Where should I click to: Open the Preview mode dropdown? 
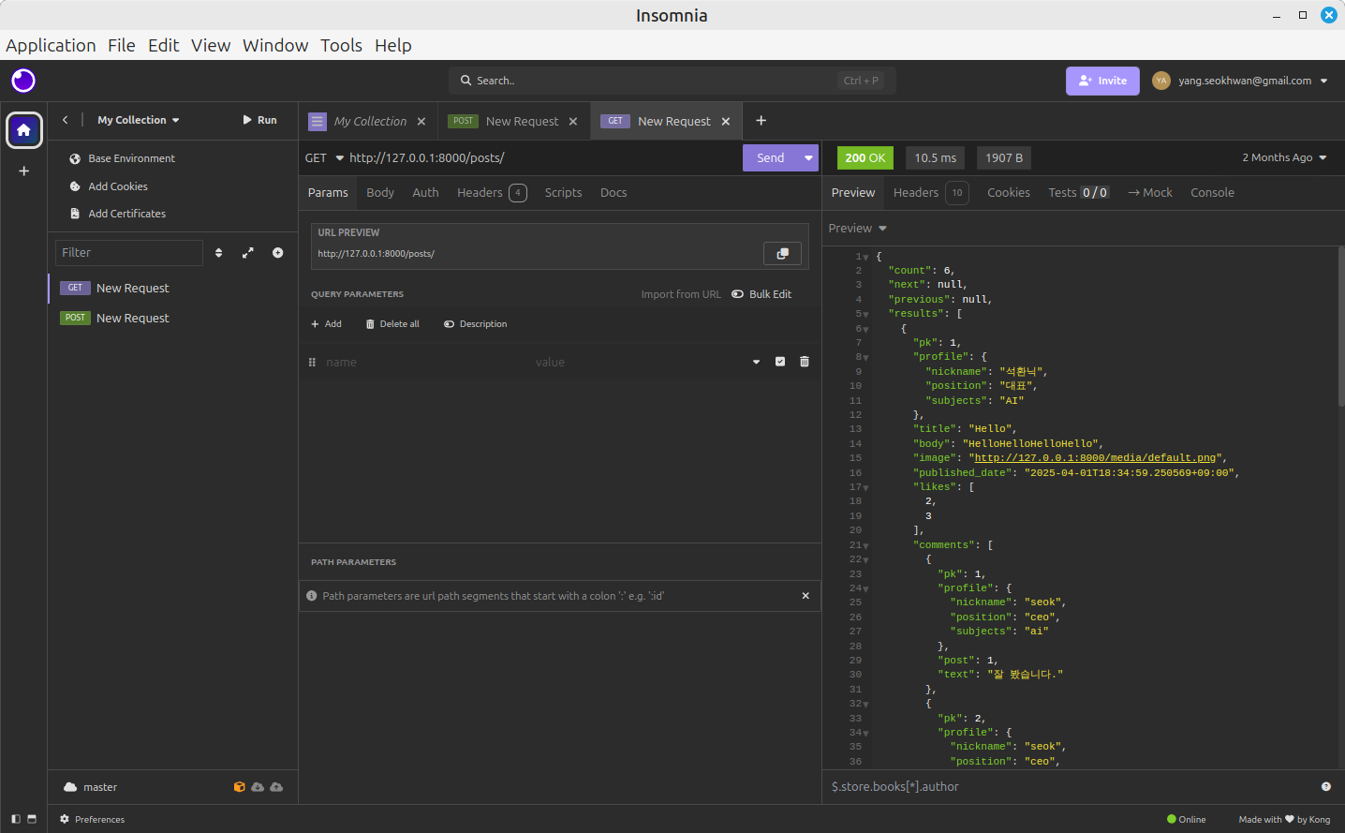(x=857, y=228)
